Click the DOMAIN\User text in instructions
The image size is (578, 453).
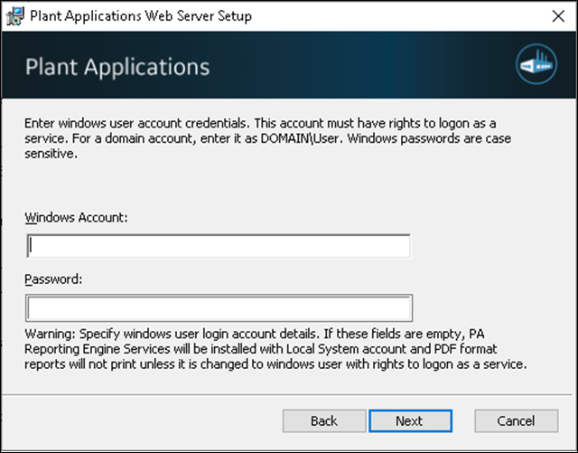point(300,138)
